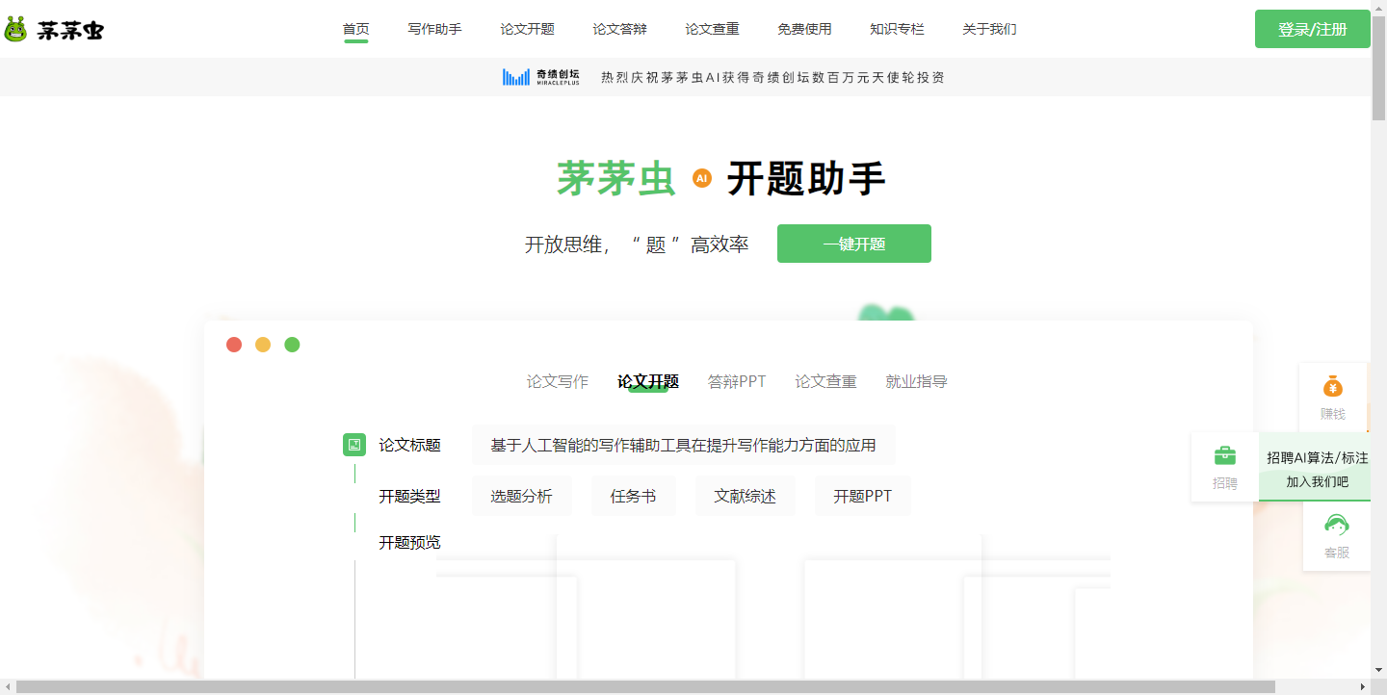Choose 选题分析 type option
This screenshot has width=1387, height=695.
point(522,496)
